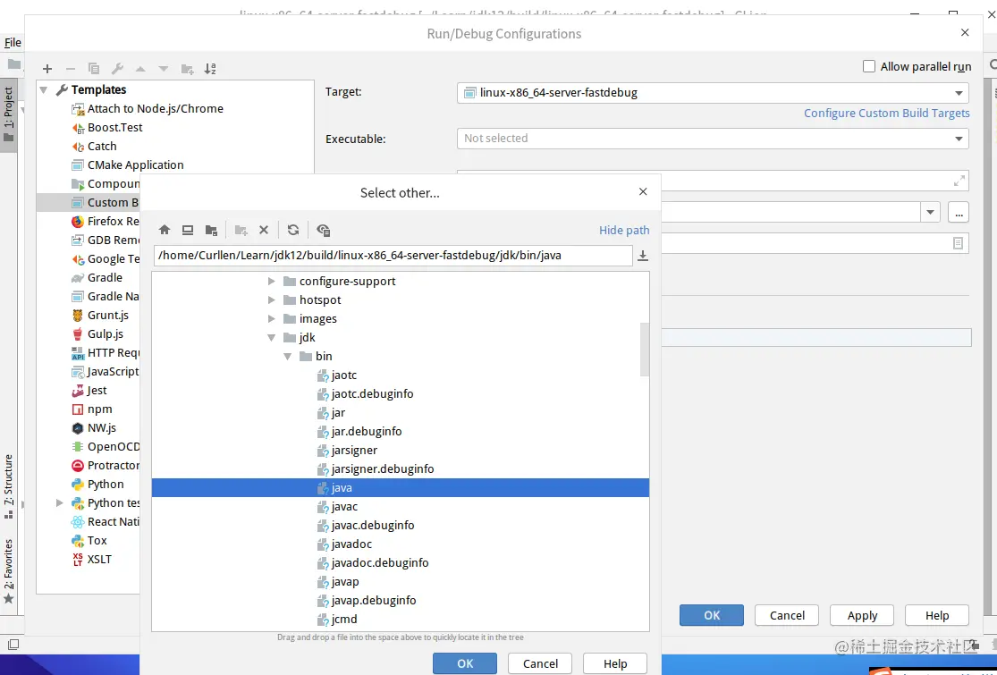The width and height of the screenshot is (997, 675).
Task: Open the working directory dropdown arrow
Action: [x=930, y=212]
